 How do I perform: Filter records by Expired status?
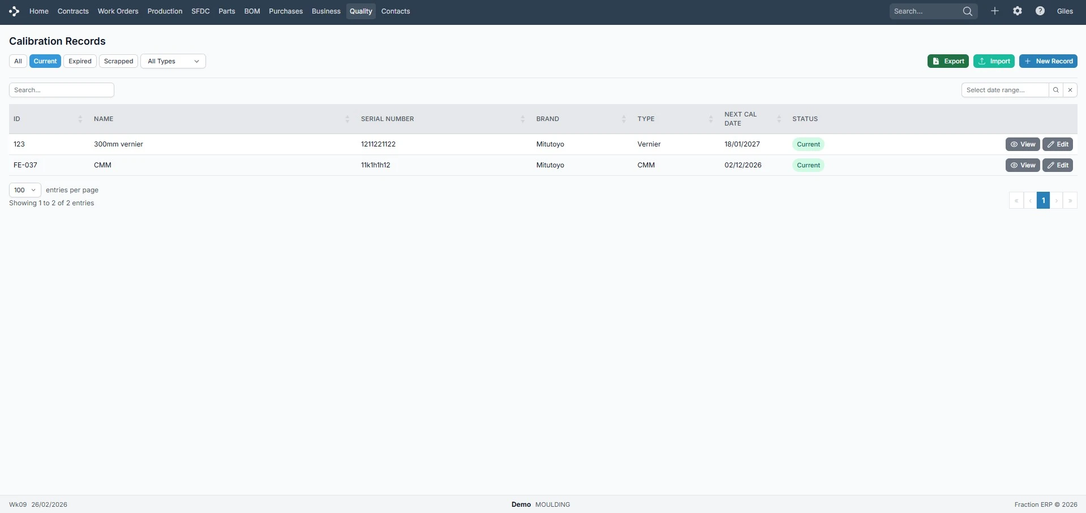coord(80,61)
